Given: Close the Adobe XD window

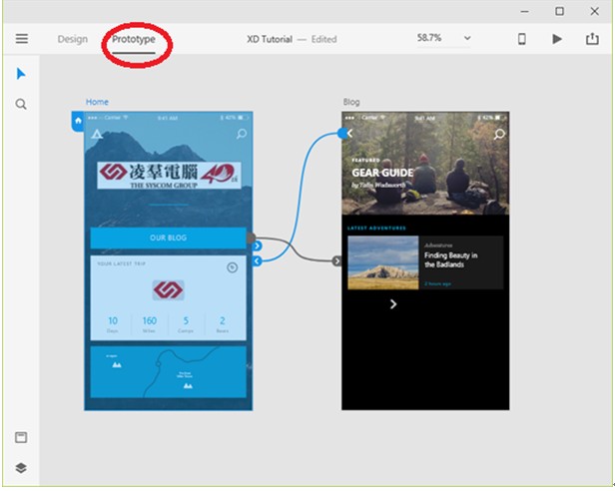Looking at the screenshot, I should 595,11.
